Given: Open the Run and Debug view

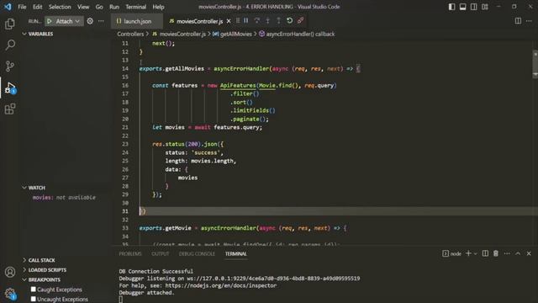Looking at the screenshot, I should [10, 88].
